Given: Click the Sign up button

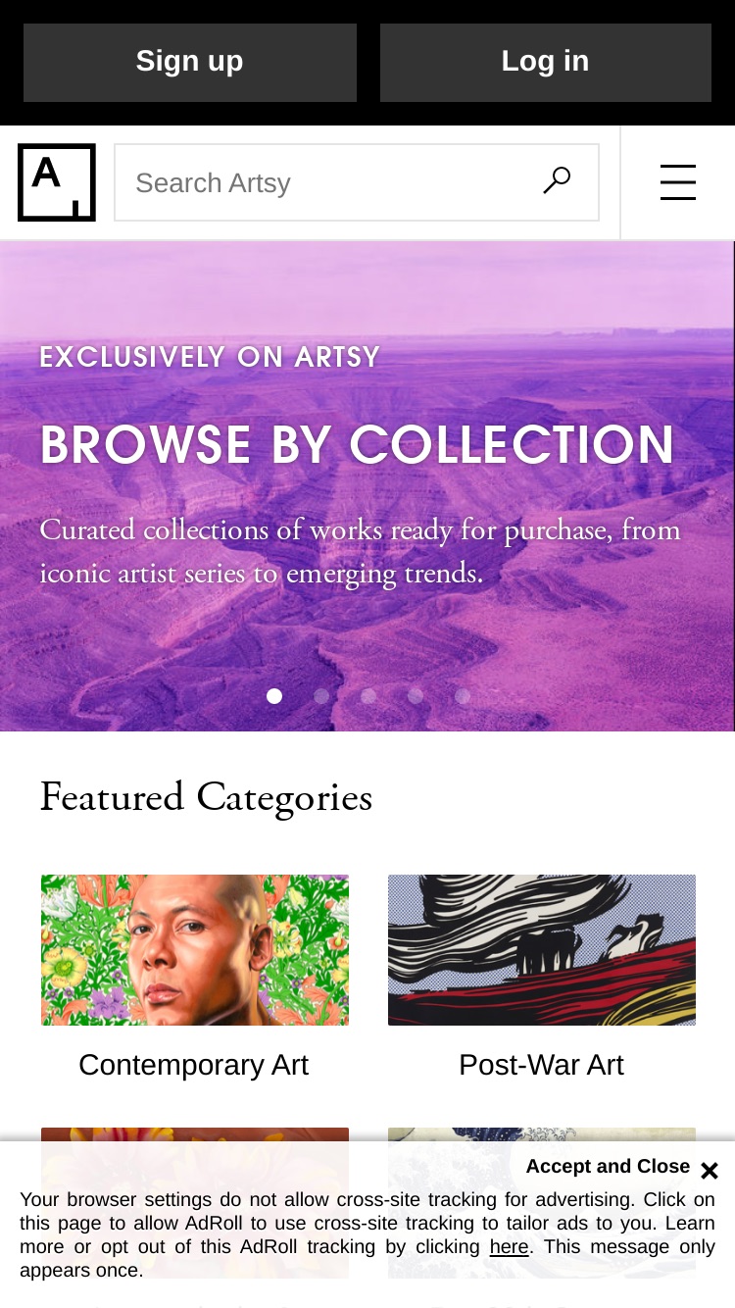Looking at the screenshot, I should pos(190,62).
